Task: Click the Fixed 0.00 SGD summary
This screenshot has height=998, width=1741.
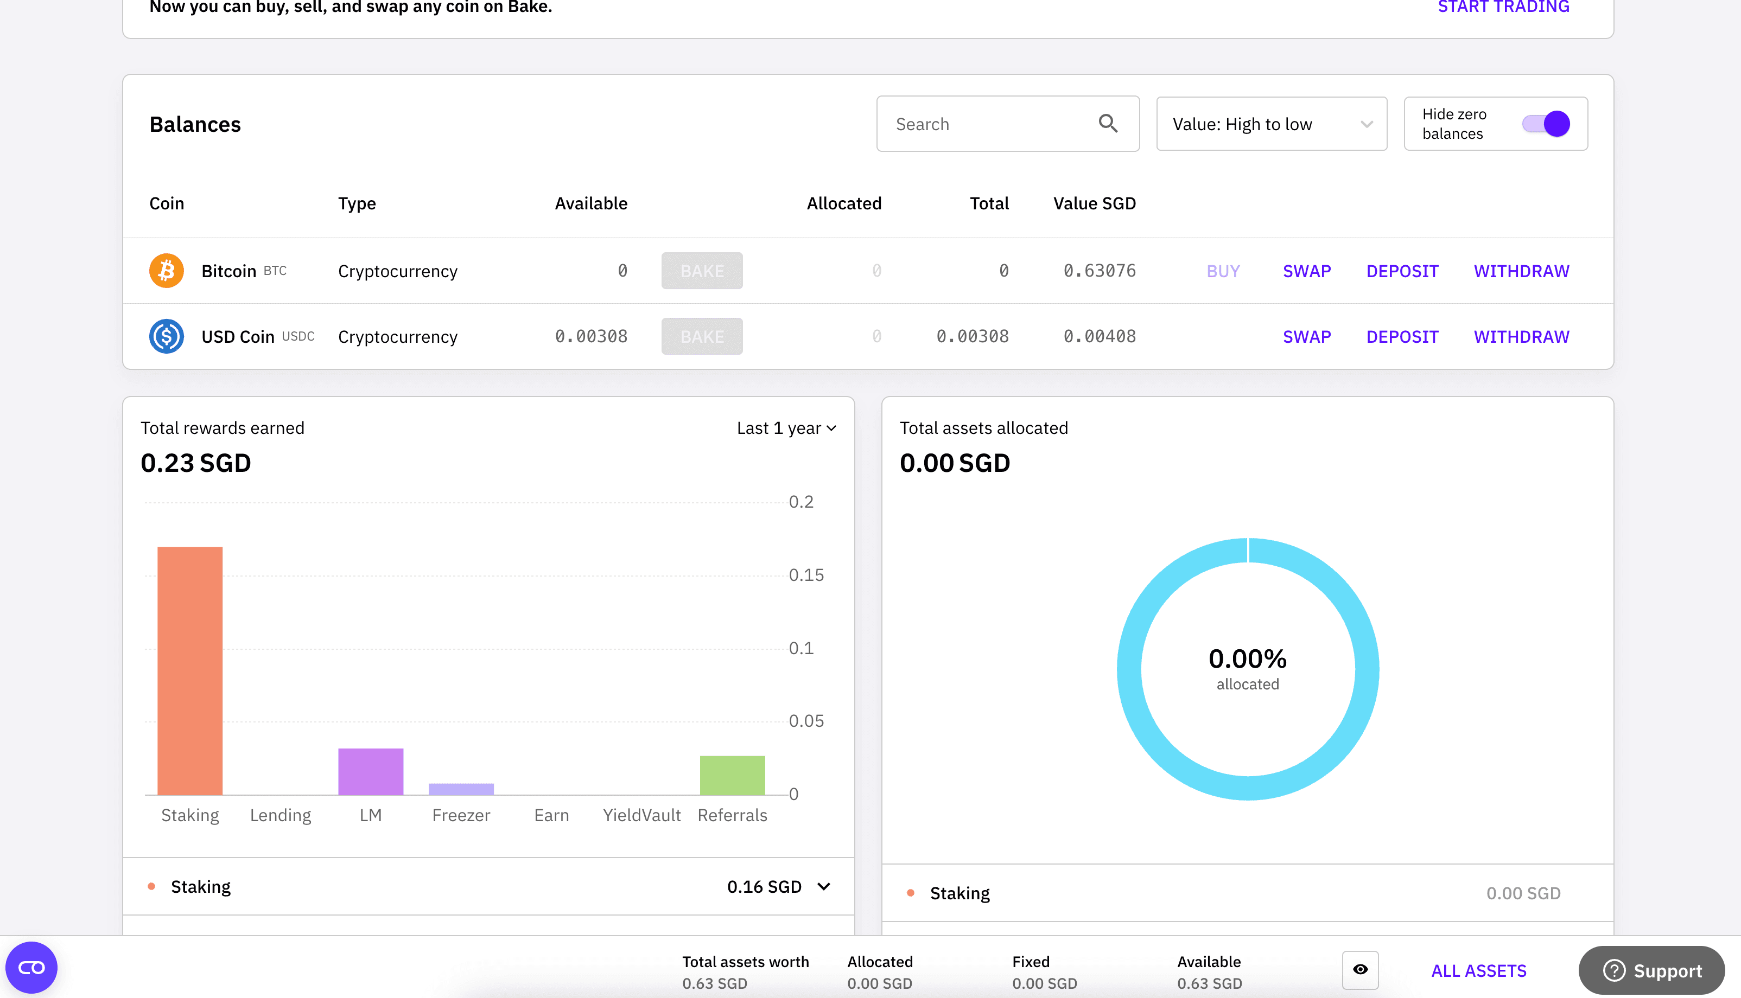Action: pos(1044,973)
